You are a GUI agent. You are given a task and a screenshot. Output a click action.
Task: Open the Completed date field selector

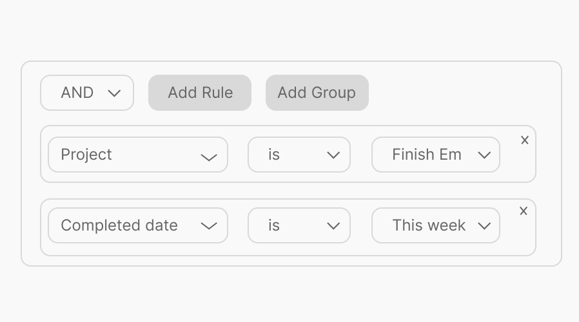(x=137, y=225)
